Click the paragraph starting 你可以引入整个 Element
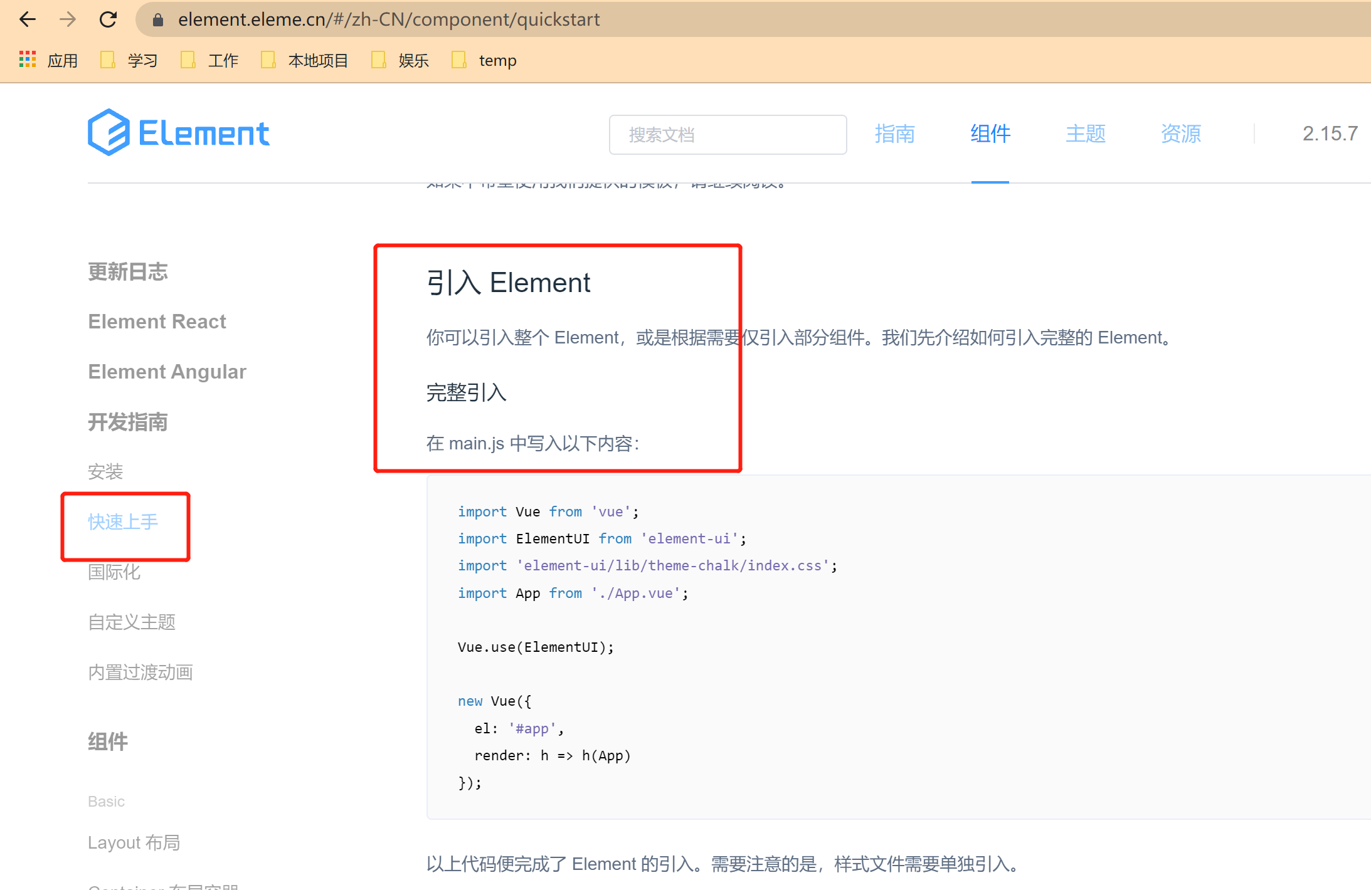Viewport: 1371px width, 890px height. pyautogui.click(x=800, y=337)
